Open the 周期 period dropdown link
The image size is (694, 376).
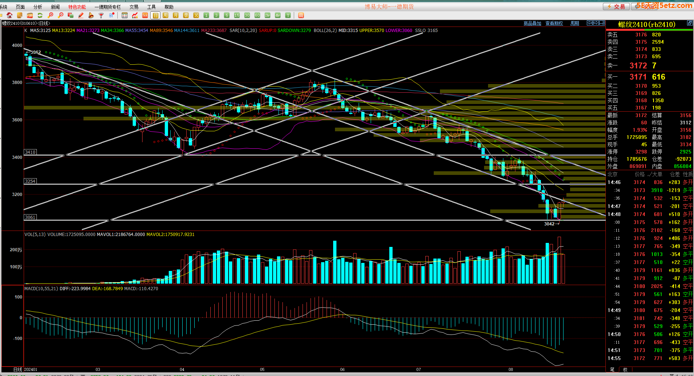(575, 23)
